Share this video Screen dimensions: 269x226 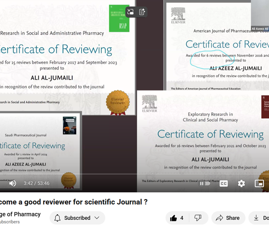click(228, 218)
